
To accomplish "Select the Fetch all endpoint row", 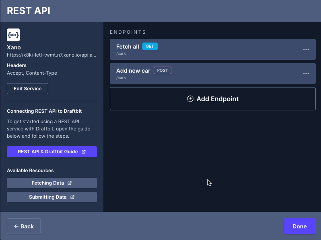I will point(213,49).
